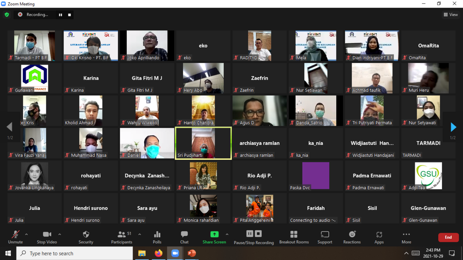The image size is (463, 260).
Task: Click the Support icon
Action: (324, 237)
